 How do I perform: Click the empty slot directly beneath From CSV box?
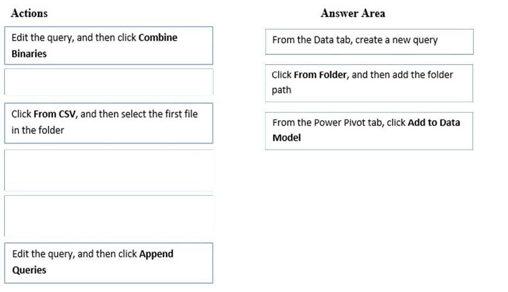[x=108, y=170]
